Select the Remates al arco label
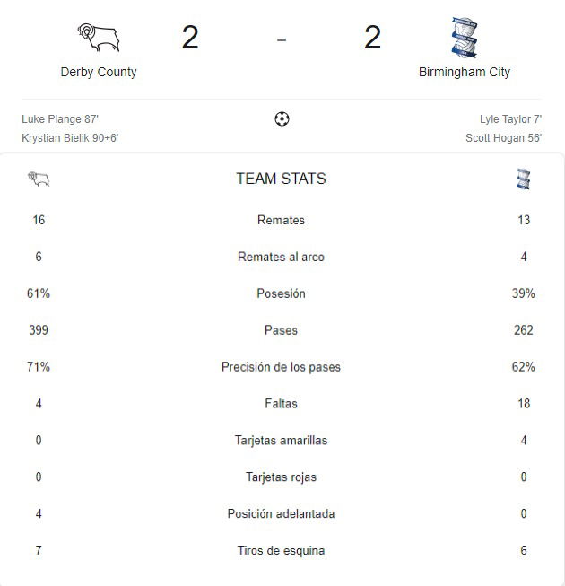 click(x=282, y=257)
